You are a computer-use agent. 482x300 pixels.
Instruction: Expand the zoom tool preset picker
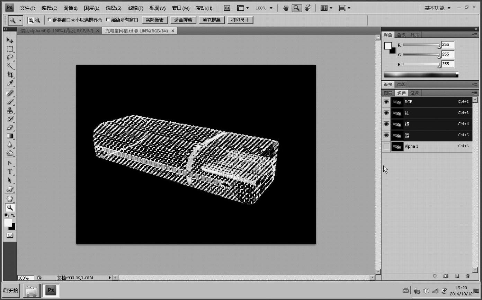point(20,20)
